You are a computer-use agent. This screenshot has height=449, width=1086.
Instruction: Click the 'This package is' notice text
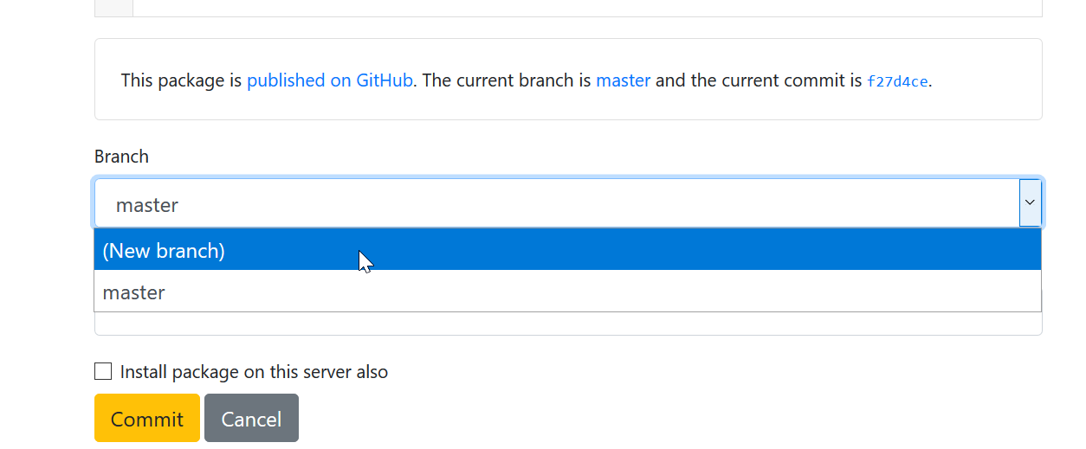click(181, 80)
